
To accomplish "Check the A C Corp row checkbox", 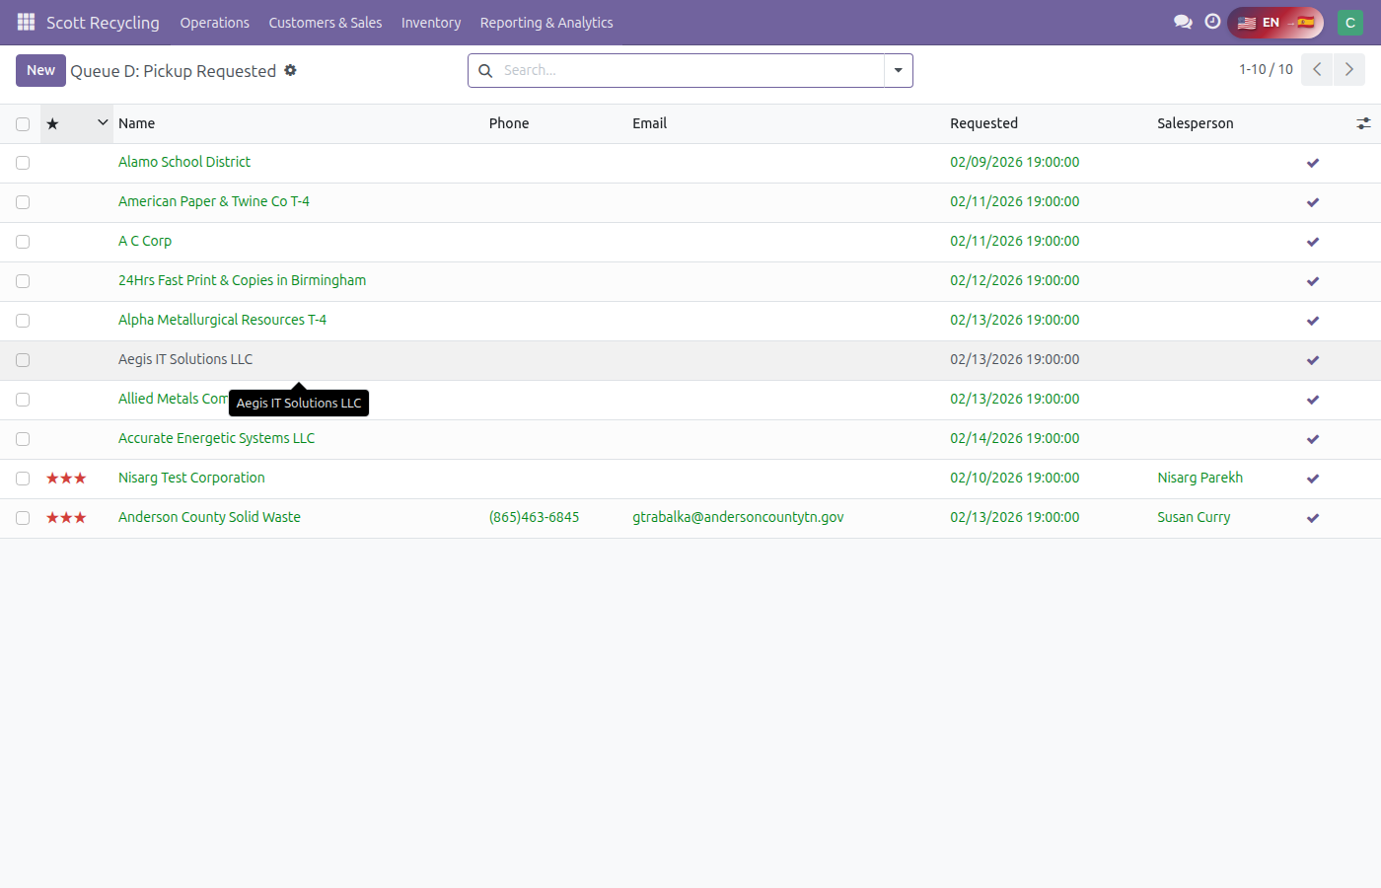I will coord(23,242).
